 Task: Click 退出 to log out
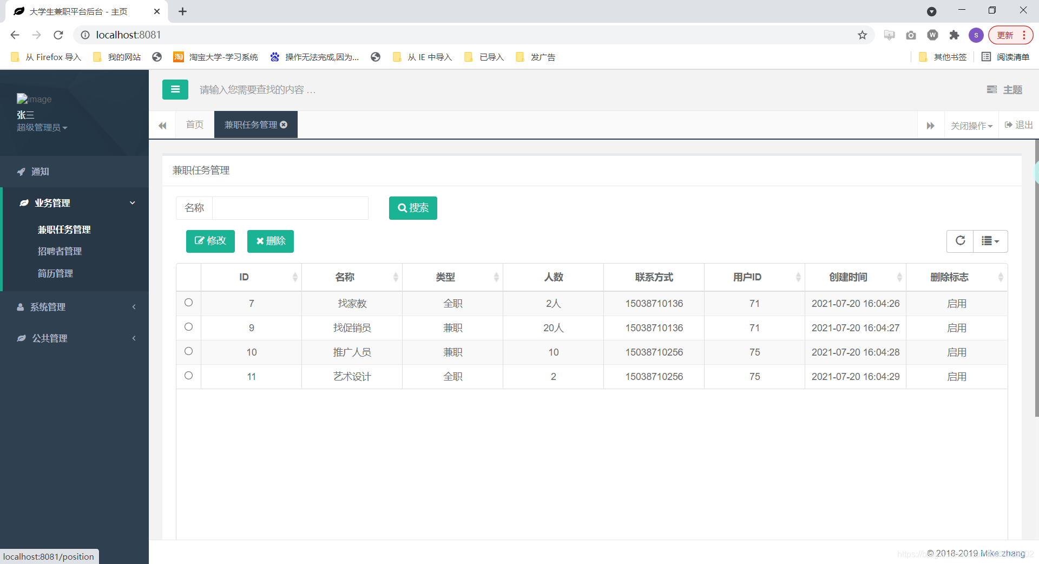1019,125
